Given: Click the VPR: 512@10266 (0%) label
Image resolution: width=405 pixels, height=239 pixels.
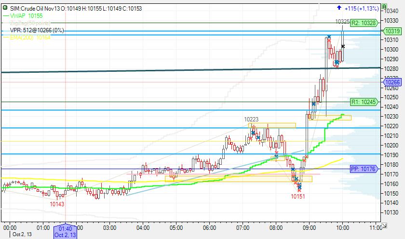Looking at the screenshot, I should 37,30.
